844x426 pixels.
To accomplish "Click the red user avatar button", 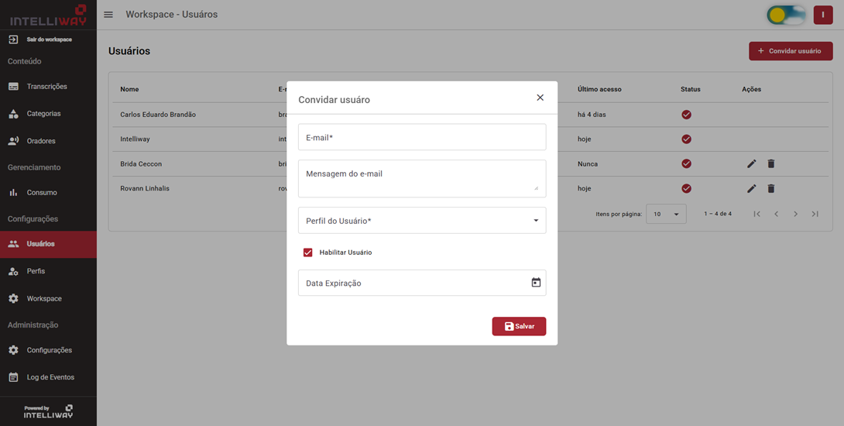I will coord(822,15).
